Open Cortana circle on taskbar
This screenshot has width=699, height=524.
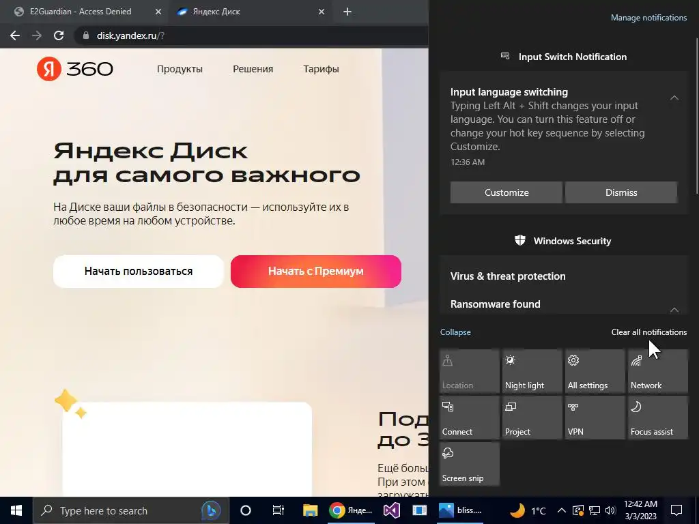(x=246, y=510)
